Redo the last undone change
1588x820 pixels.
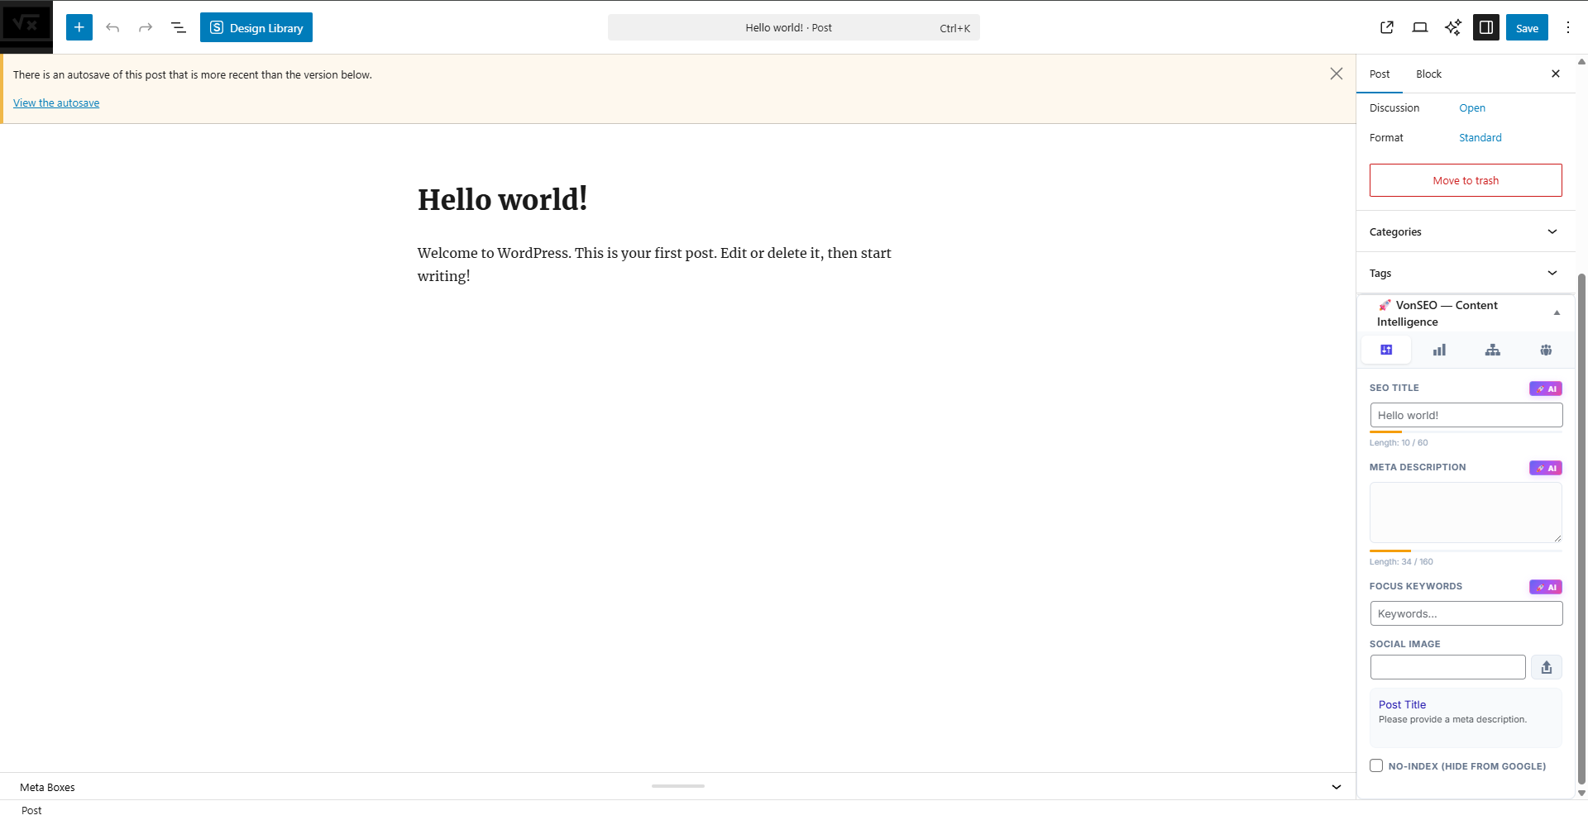point(146,27)
